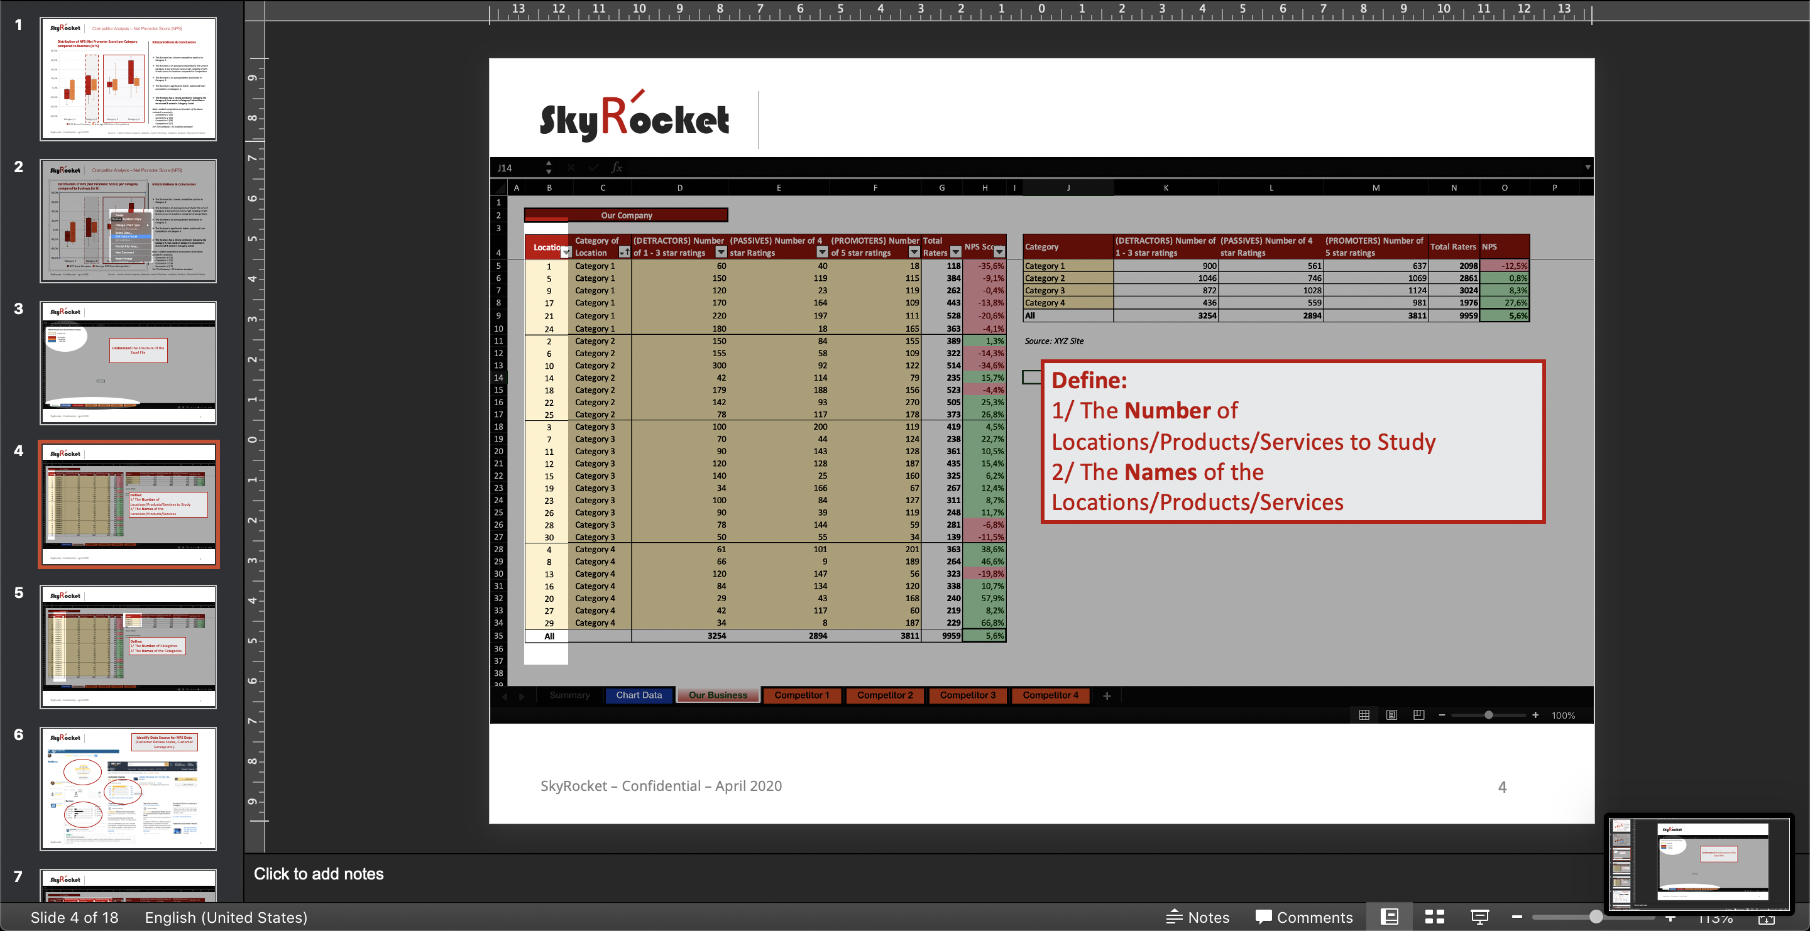Move the Excel zoom slider knob
This screenshot has width=1810, height=931.
tap(1488, 715)
